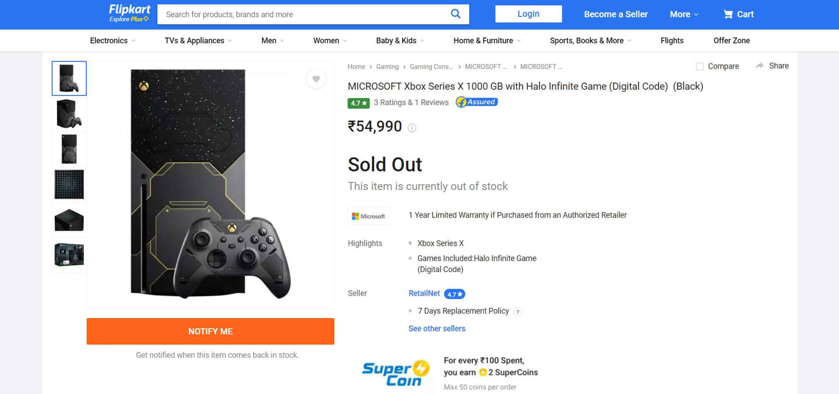Open the Offer Zone menu item

click(731, 40)
